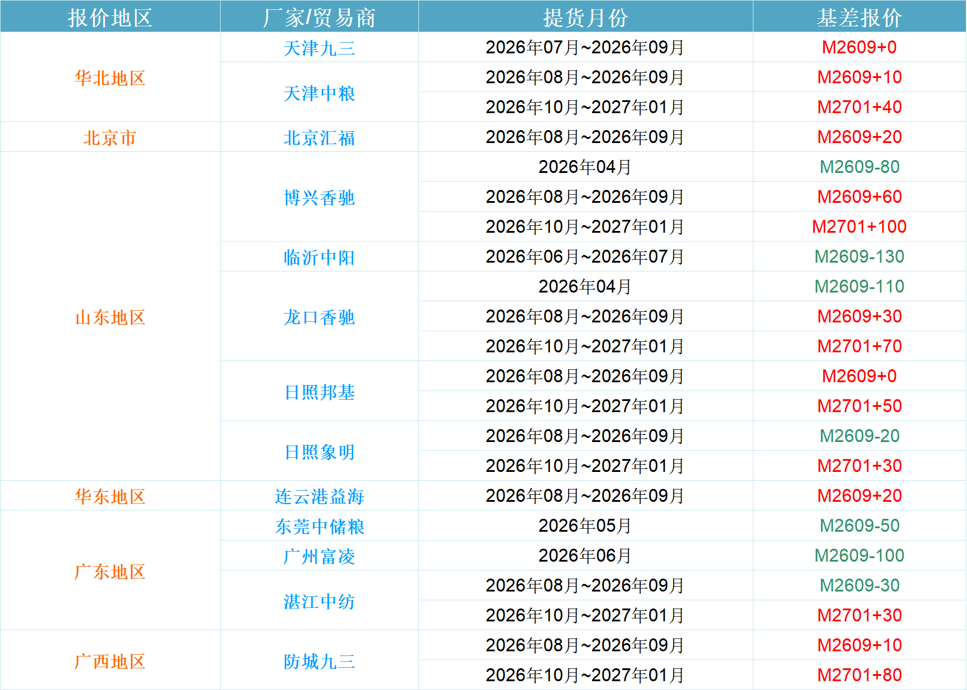Screen dimensions: 967x690
Task: Open the 防城九三 supplier name
Action: 319,661
